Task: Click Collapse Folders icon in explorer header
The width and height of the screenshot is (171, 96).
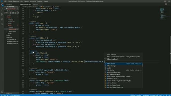Action: 18,13
